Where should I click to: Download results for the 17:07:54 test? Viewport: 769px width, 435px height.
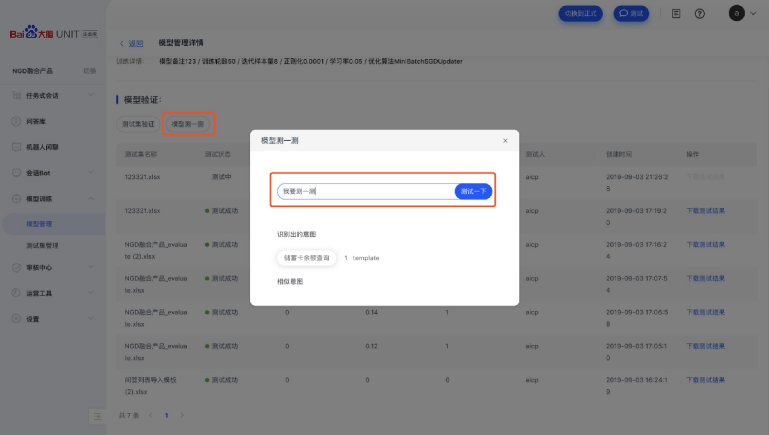(x=705, y=278)
